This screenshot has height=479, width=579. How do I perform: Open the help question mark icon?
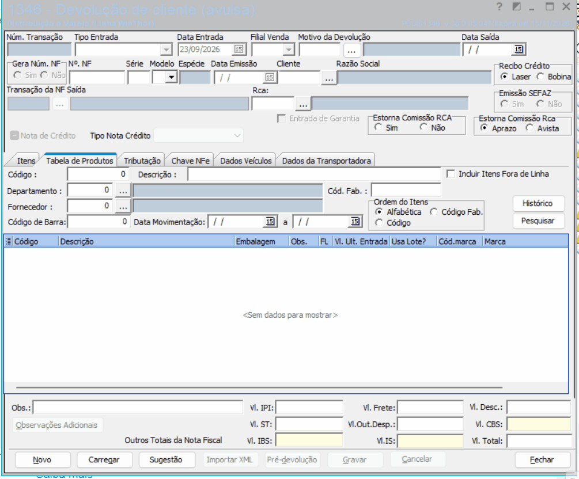pos(499,7)
